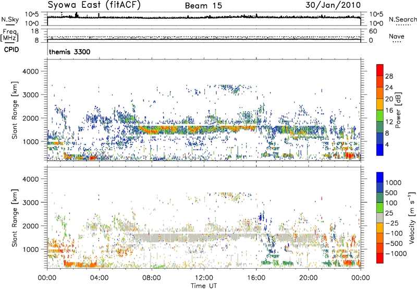
Task: Select the '16:00' time axis label
Action: 256,278
